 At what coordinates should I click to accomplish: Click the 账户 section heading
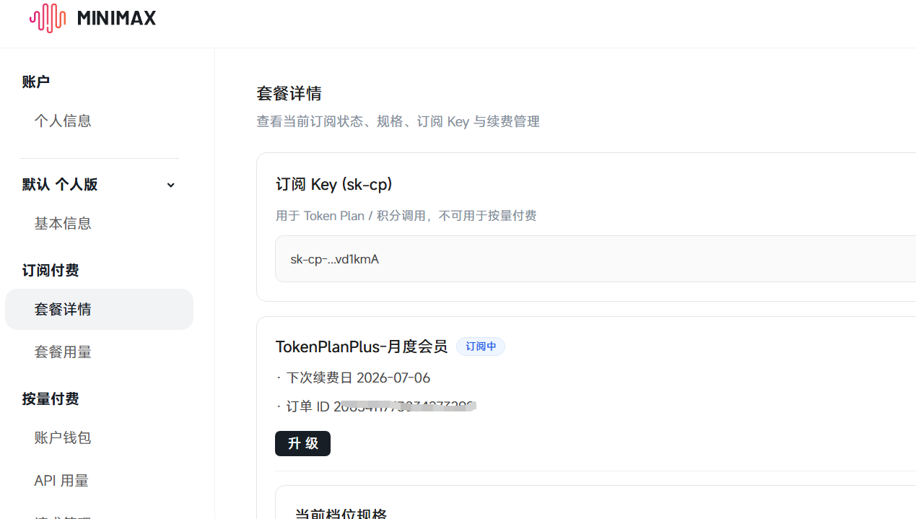click(36, 82)
